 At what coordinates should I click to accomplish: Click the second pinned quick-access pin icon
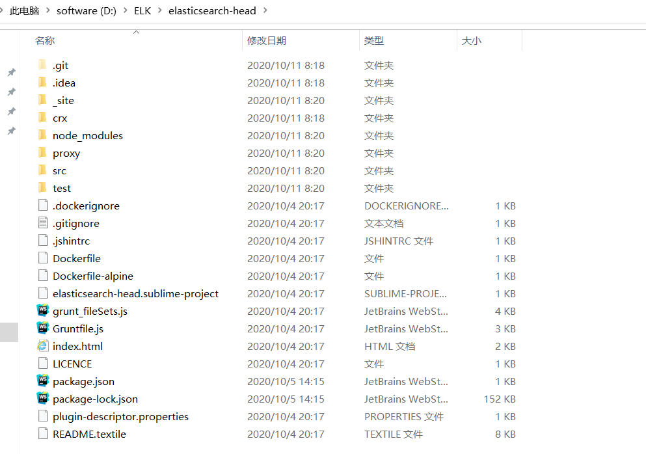click(12, 92)
